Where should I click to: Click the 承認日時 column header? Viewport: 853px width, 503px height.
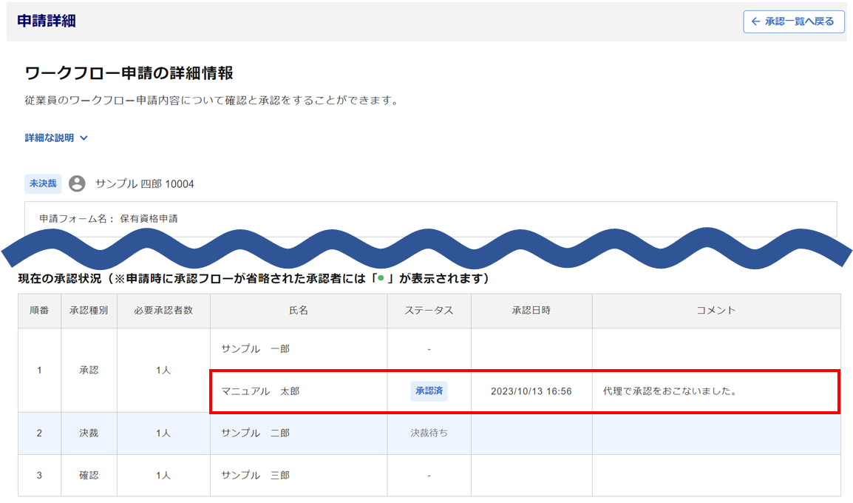[x=531, y=311]
